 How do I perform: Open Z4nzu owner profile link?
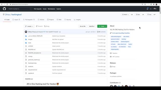(8, 14)
